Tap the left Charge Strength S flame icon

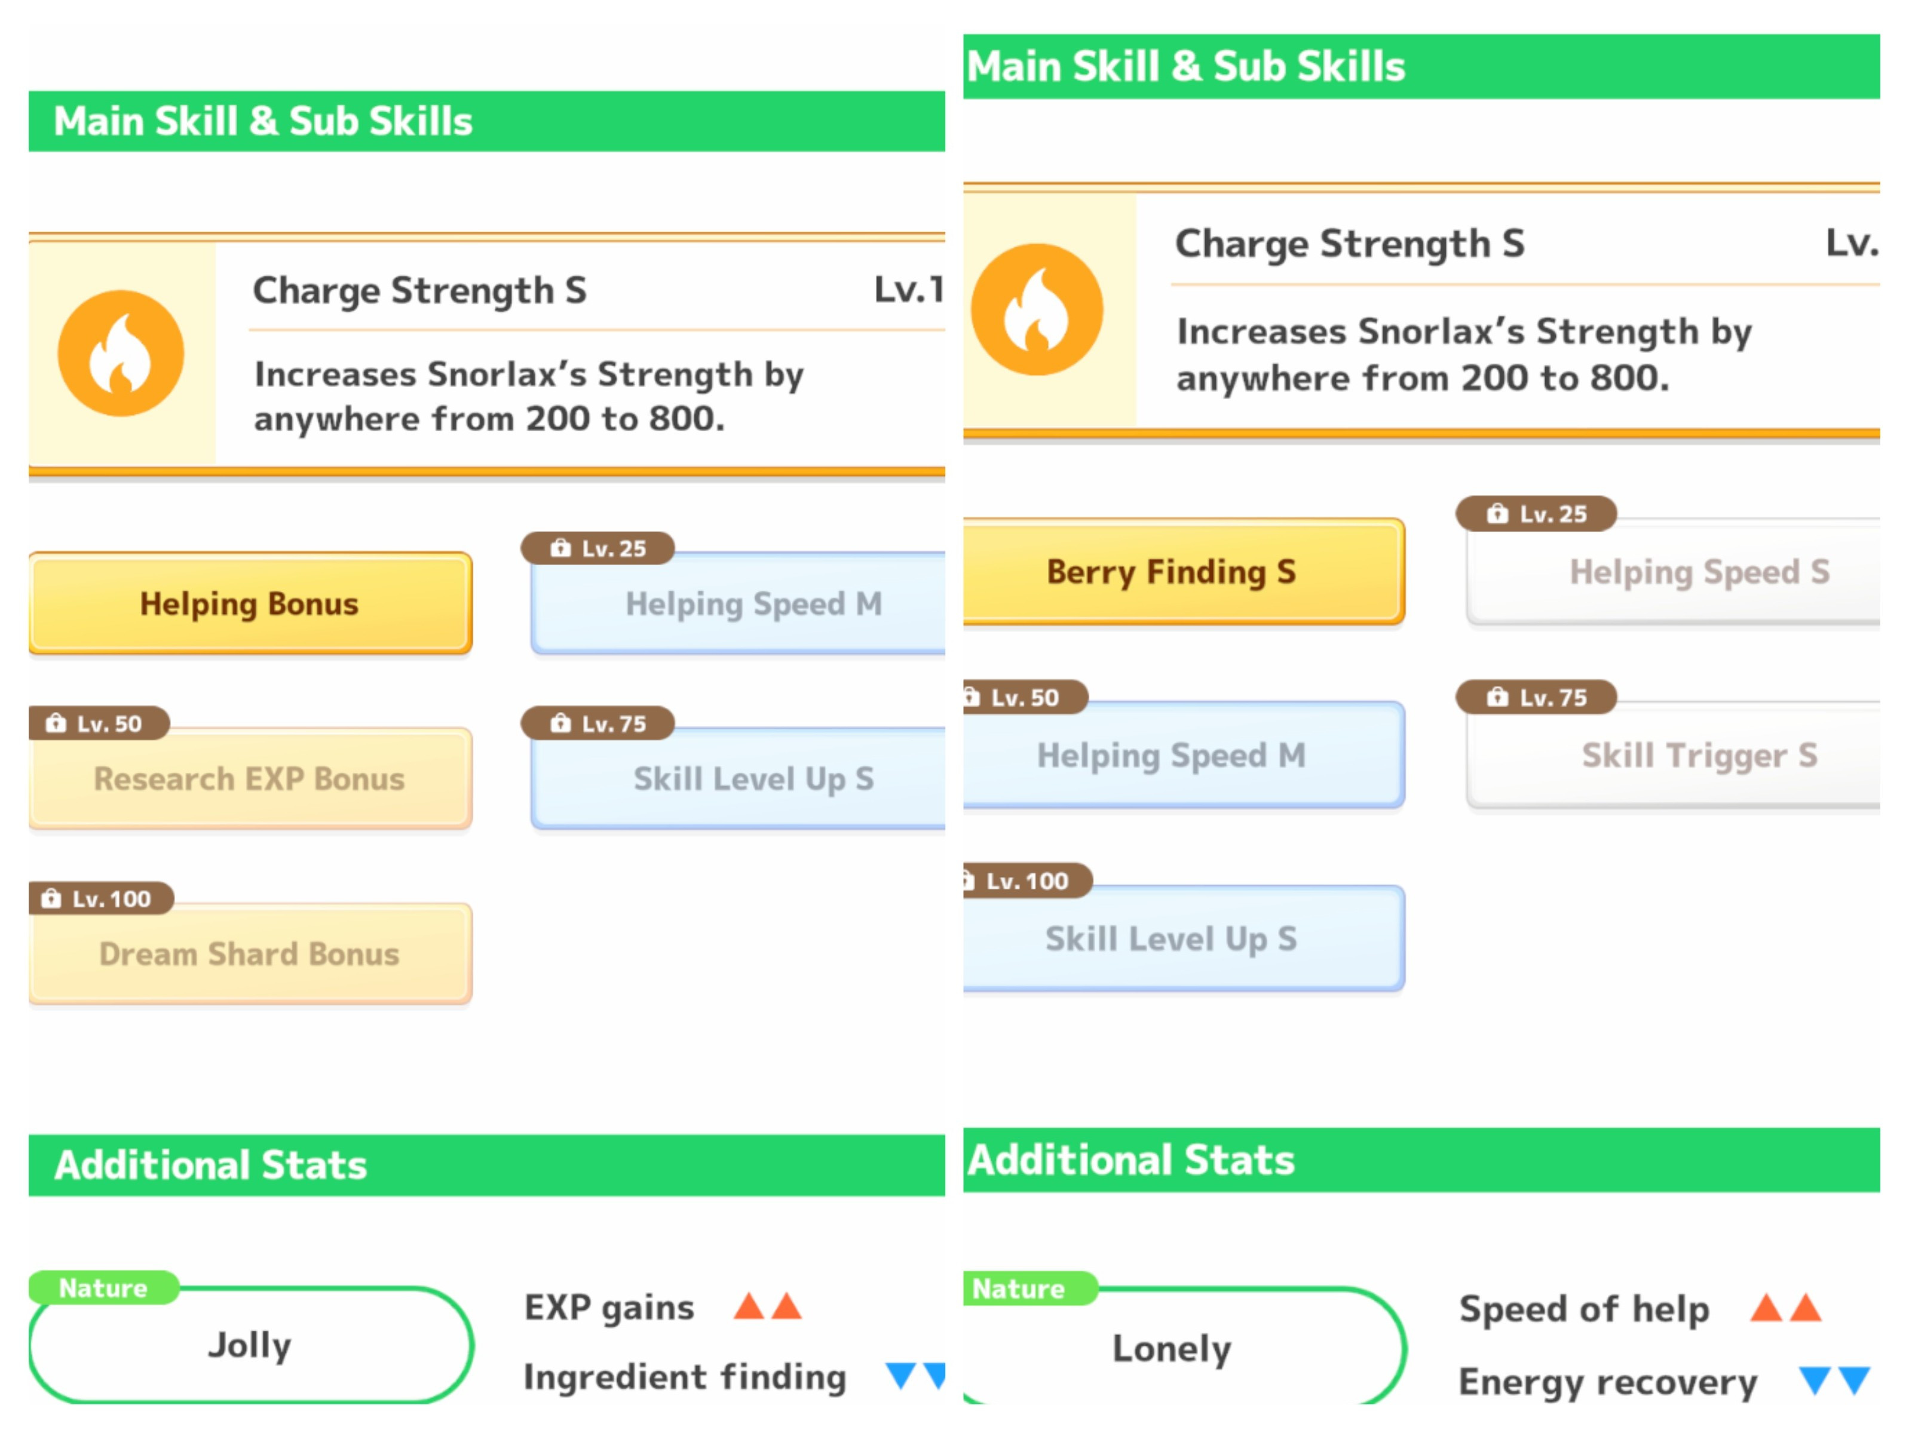tap(121, 354)
